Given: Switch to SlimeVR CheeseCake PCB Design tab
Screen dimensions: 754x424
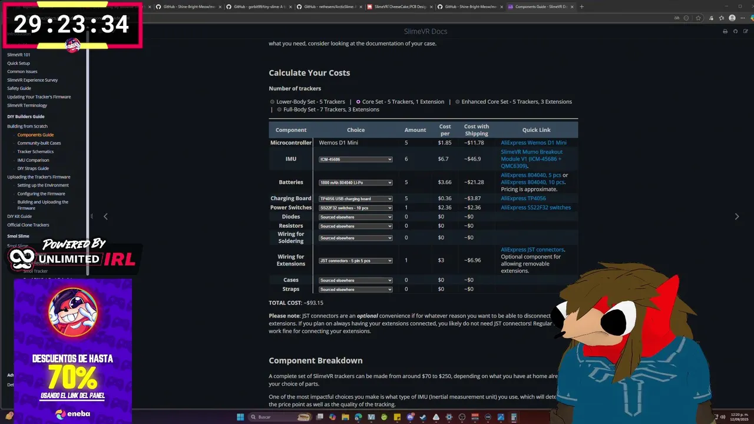Looking at the screenshot, I should 399,6.
